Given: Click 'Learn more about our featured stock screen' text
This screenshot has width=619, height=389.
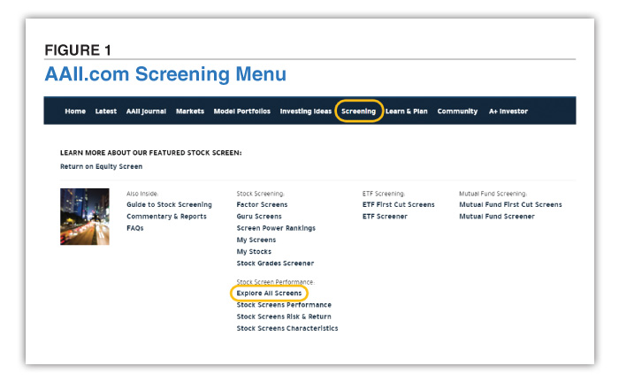Looking at the screenshot, I should [151, 153].
